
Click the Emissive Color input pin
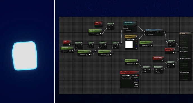[x=181, y=47]
